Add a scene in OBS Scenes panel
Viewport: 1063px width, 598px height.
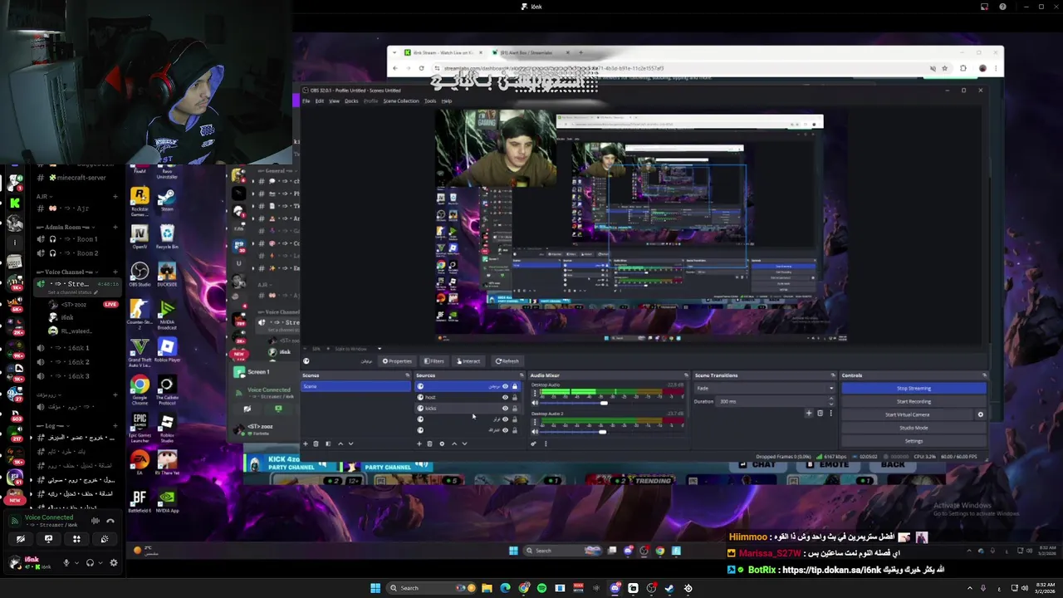coord(306,444)
